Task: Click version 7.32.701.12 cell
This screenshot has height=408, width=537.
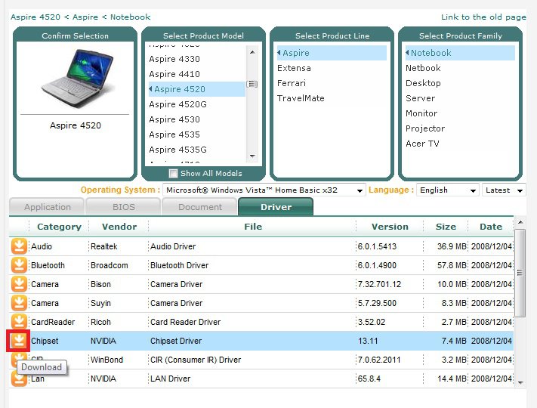Action: (379, 284)
